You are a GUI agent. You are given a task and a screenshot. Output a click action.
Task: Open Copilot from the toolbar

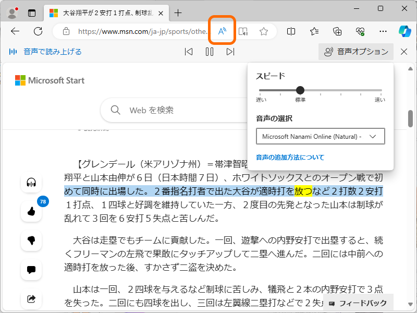click(406, 31)
